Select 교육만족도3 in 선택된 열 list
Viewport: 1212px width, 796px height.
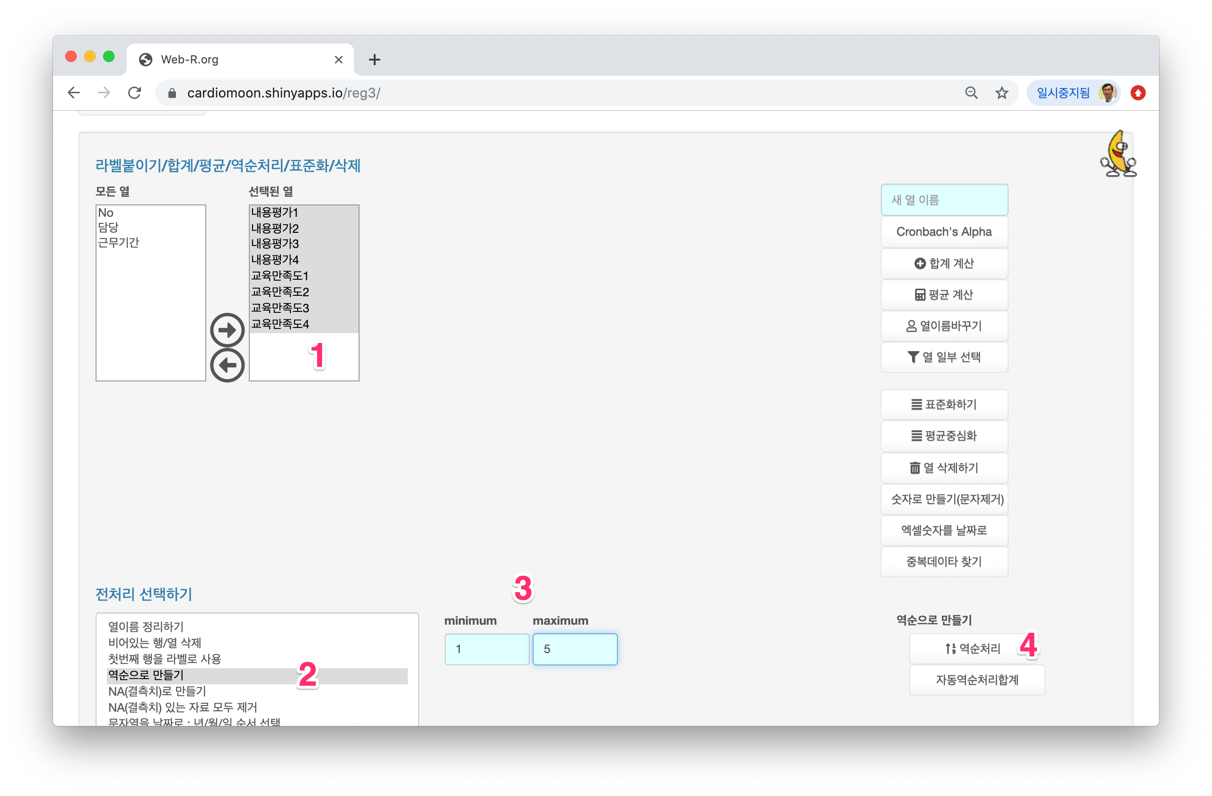point(280,308)
